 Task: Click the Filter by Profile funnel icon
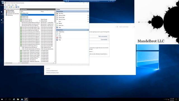pyautogui.click(x=57, y=15)
